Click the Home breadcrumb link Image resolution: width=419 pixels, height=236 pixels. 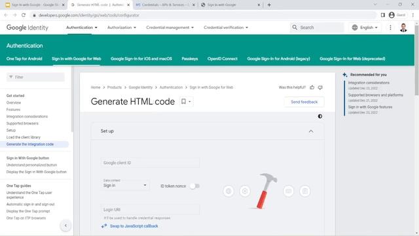pos(96,87)
